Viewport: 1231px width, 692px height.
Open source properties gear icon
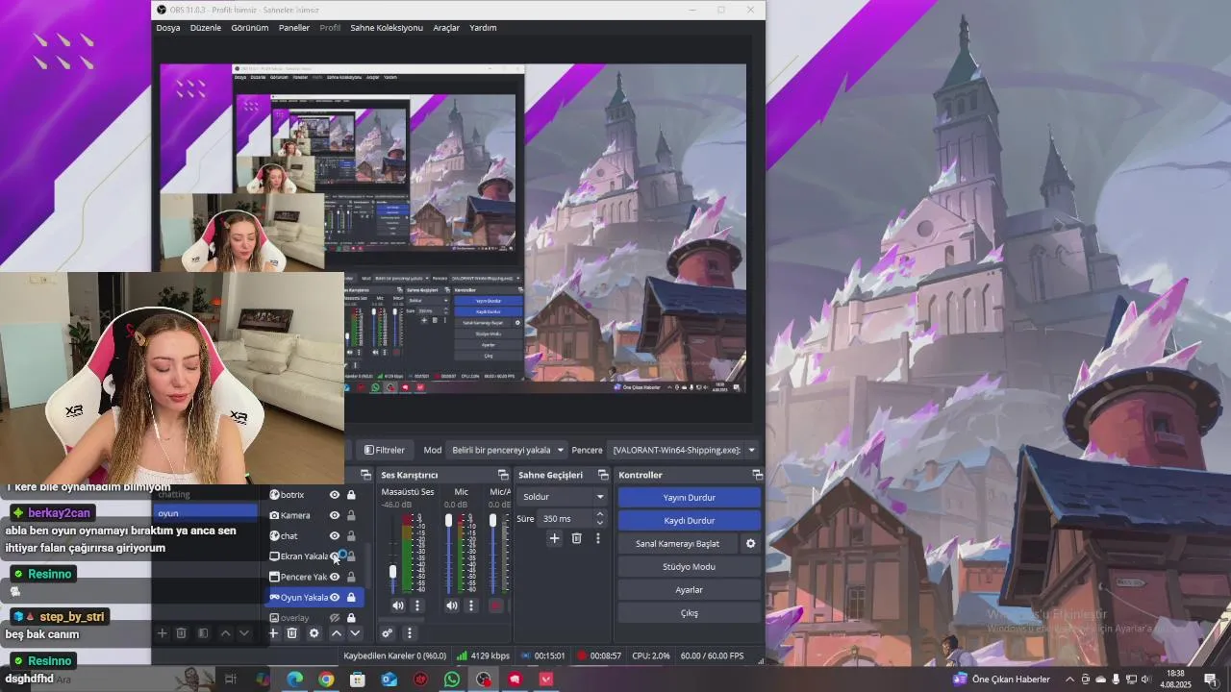314,633
